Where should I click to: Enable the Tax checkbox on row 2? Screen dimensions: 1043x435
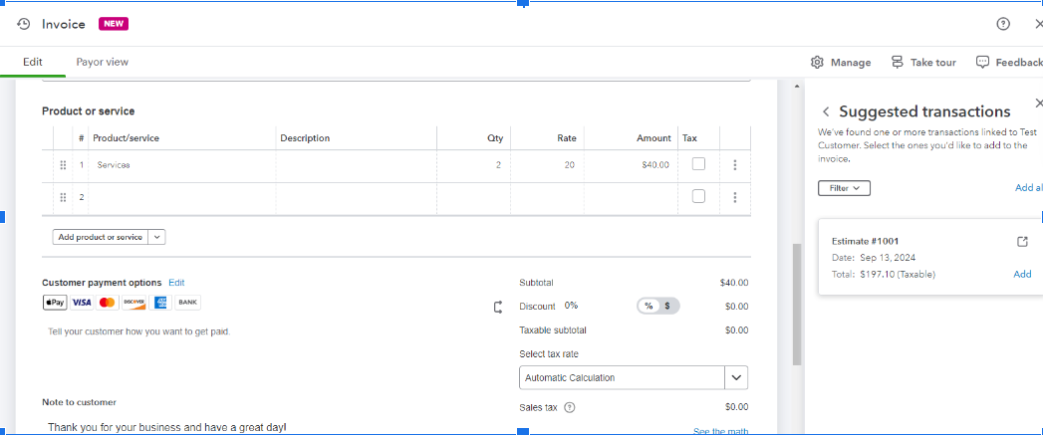(698, 196)
